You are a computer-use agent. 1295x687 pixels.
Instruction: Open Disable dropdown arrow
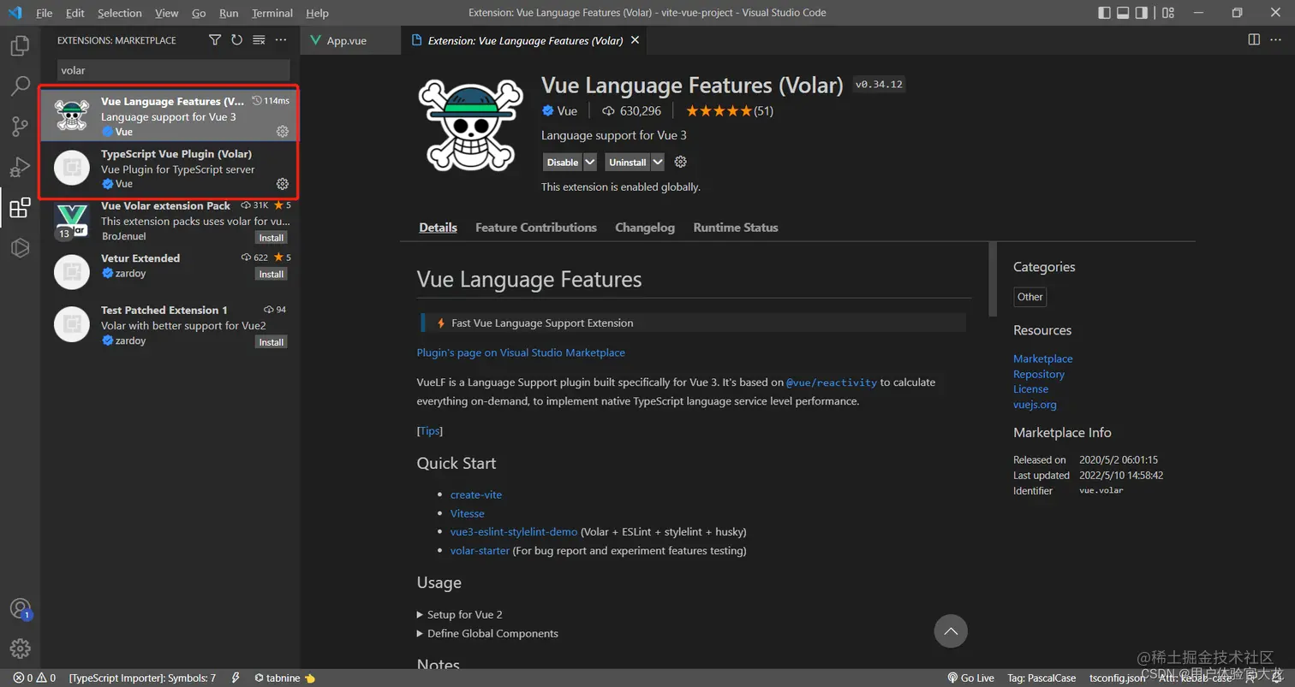pyautogui.click(x=591, y=162)
